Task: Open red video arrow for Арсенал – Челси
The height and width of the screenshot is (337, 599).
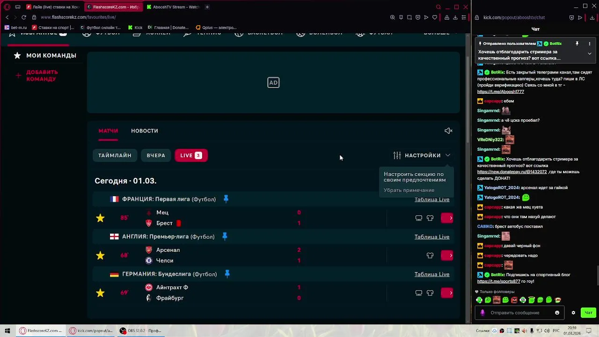Action: point(447,256)
